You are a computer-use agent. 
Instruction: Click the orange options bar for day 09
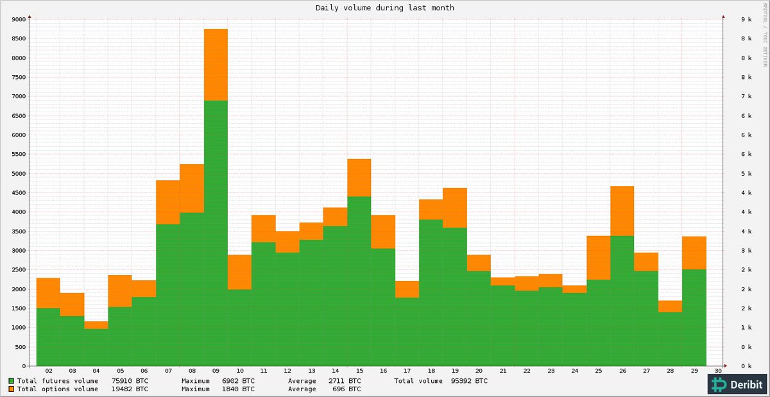[x=216, y=65]
